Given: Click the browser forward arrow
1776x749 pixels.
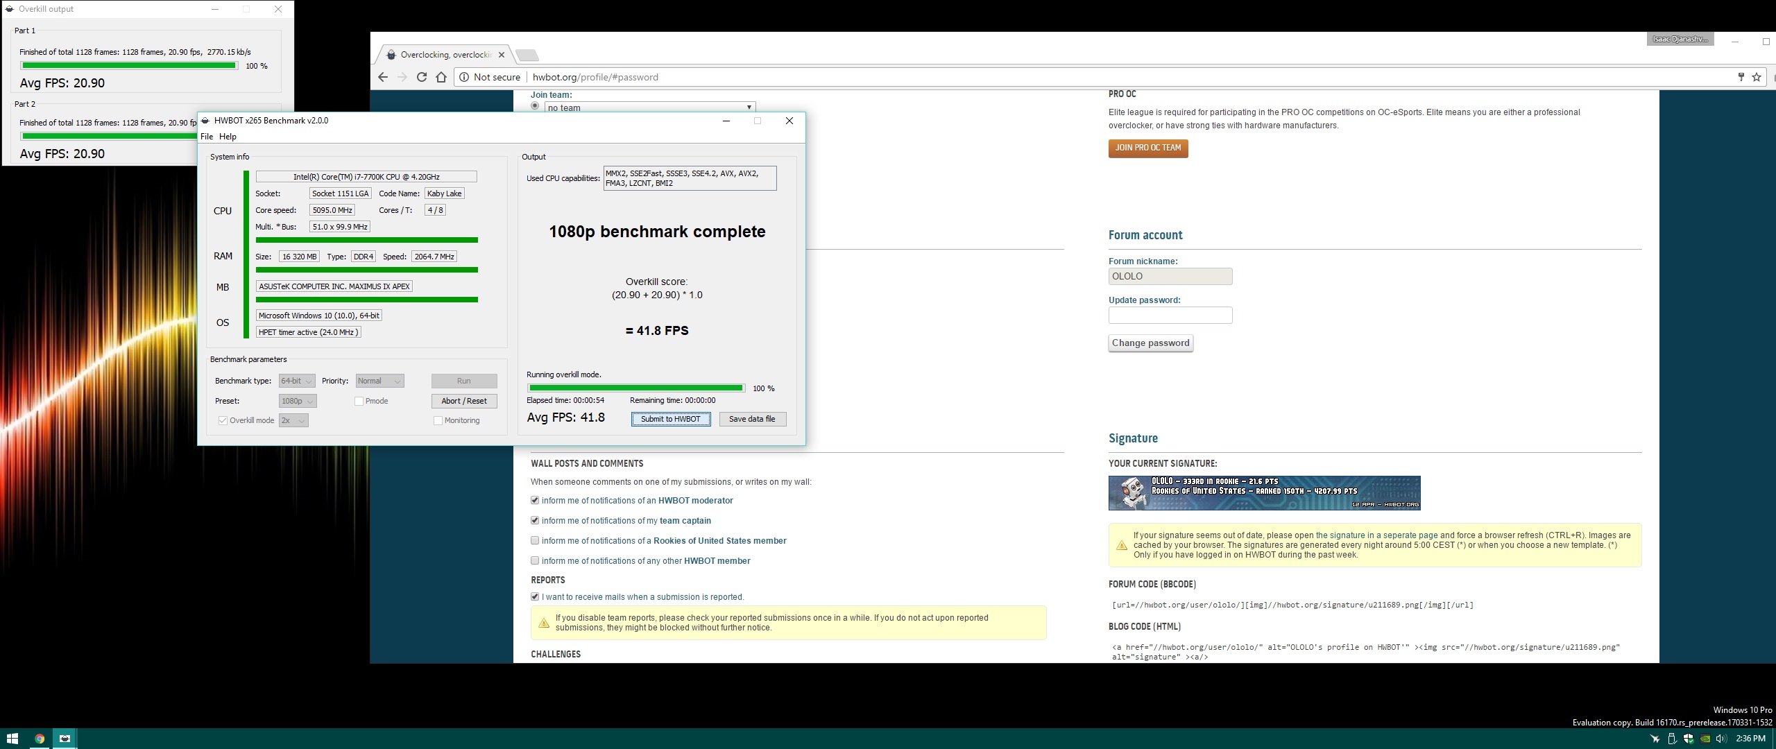Looking at the screenshot, I should (402, 77).
